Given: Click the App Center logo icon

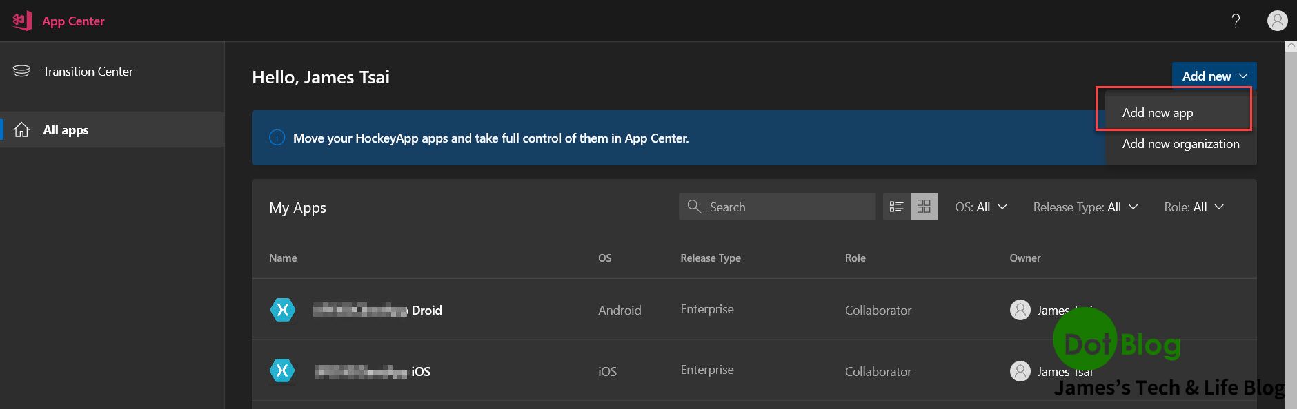Looking at the screenshot, I should pos(22,21).
